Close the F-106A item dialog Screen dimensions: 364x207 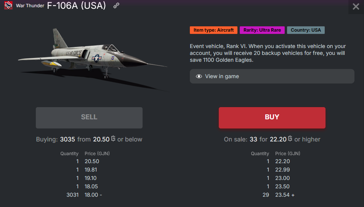(356, 6)
